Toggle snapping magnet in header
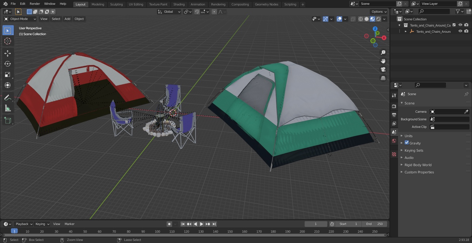Screen dimensions: 472x243 [197, 12]
